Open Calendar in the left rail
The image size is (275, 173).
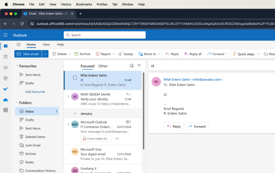6,57
